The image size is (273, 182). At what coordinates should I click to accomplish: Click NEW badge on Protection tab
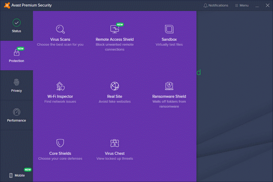(20, 49)
